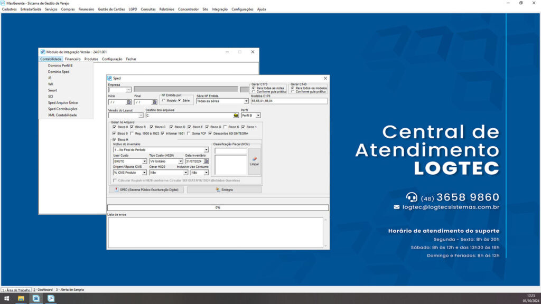Screen dimensions: 541x304
Task: Uncheck the Bloco C checkbox
Action: tap(152, 127)
